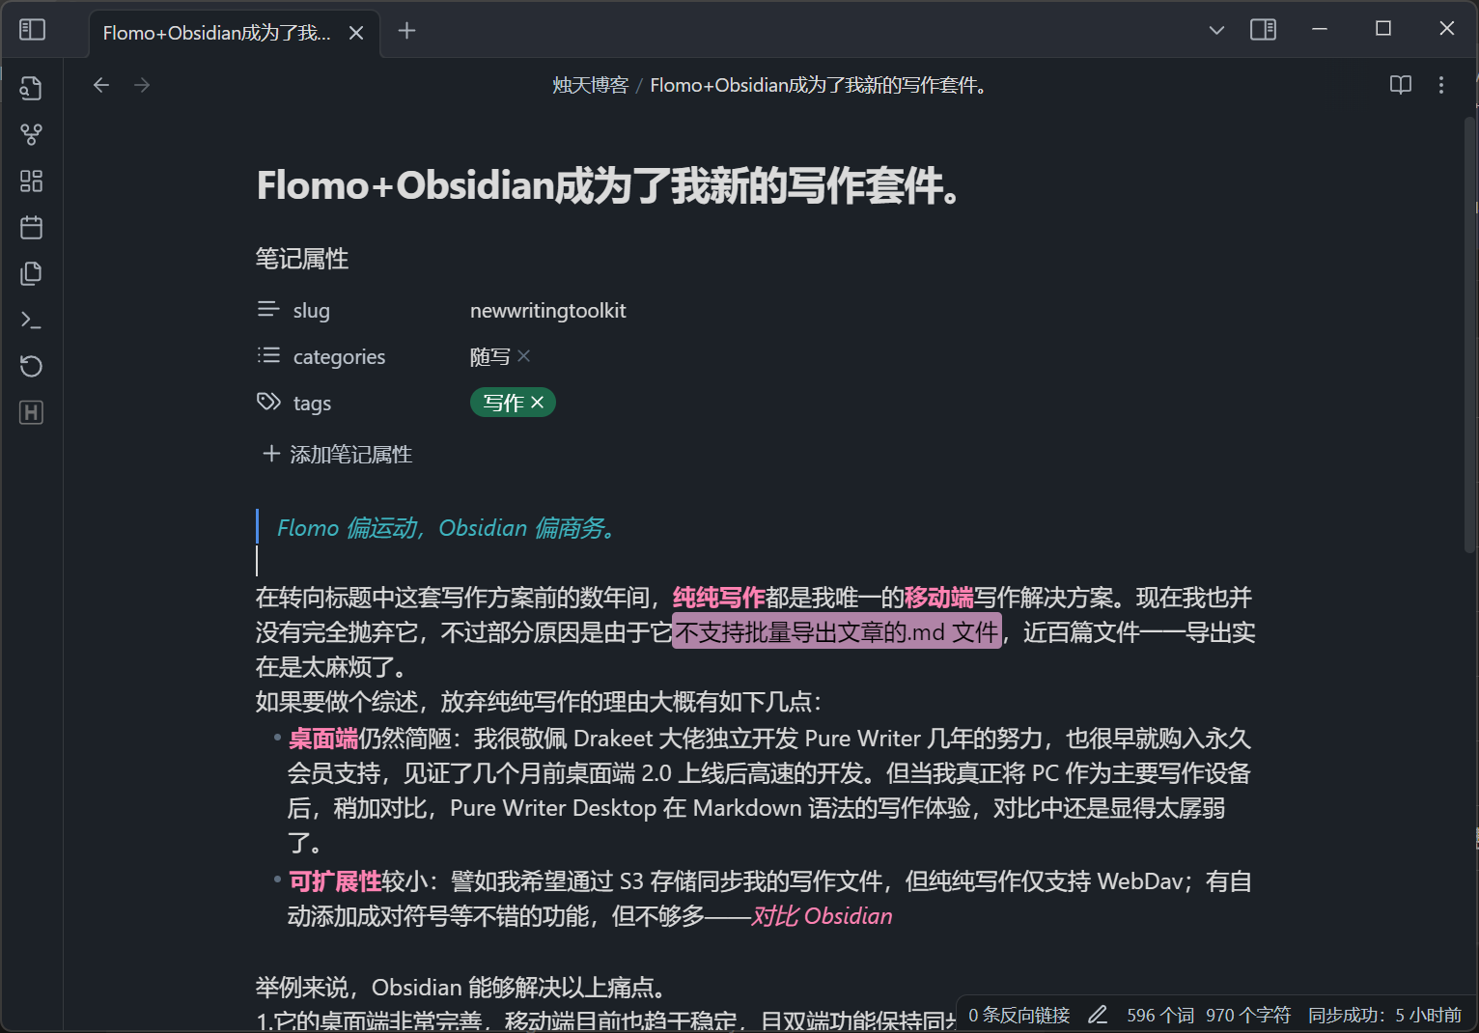This screenshot has width=1479, height=1033.
Task: Click the tags property icon
Action: coord(268,403)
